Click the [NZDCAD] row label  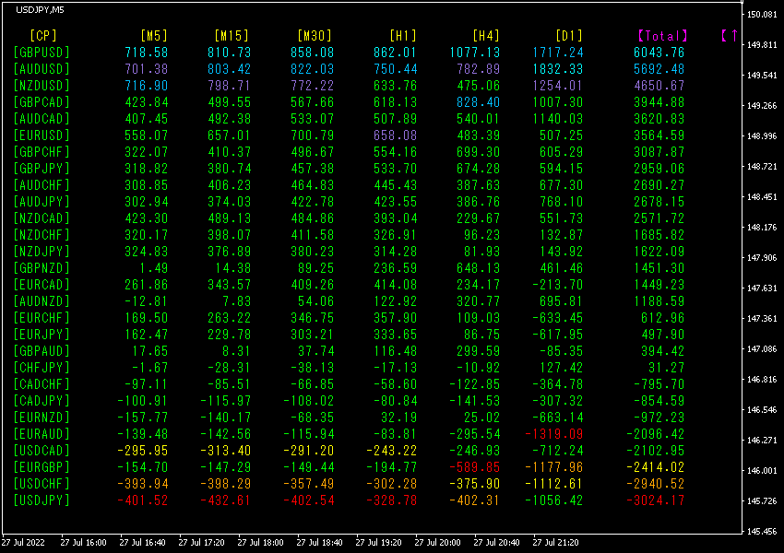[42, 218]
